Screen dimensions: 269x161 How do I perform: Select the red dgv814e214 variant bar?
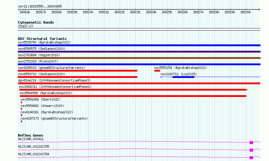(139, 83)
